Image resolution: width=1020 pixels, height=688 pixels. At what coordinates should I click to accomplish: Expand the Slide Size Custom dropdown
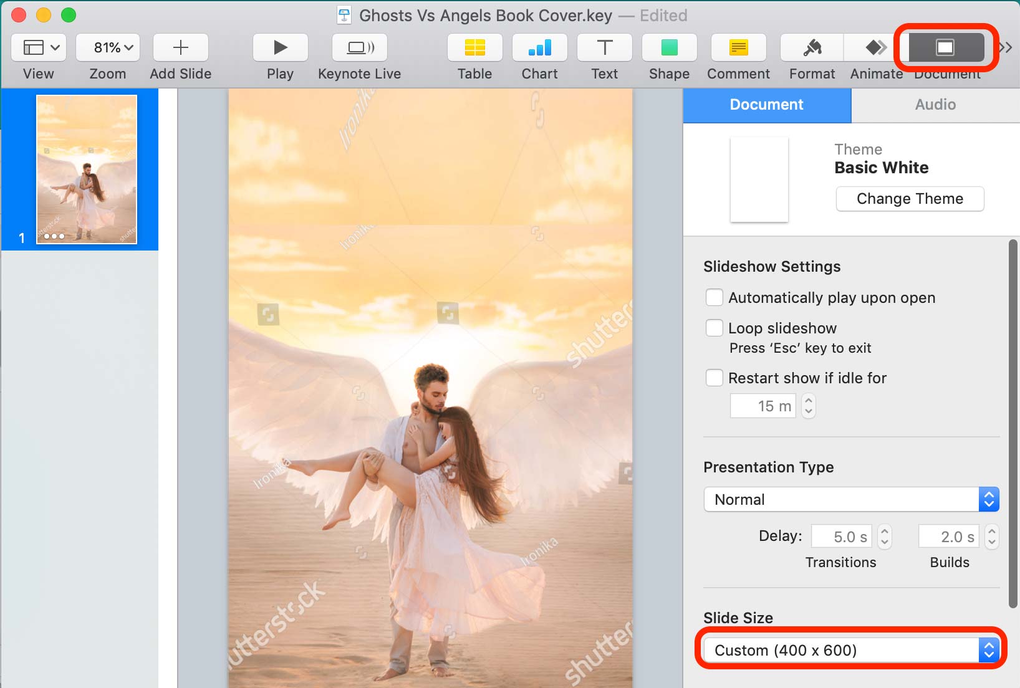851,650
